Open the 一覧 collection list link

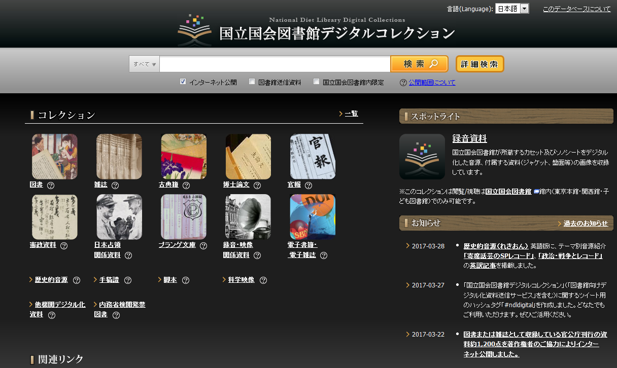(352, 114)
